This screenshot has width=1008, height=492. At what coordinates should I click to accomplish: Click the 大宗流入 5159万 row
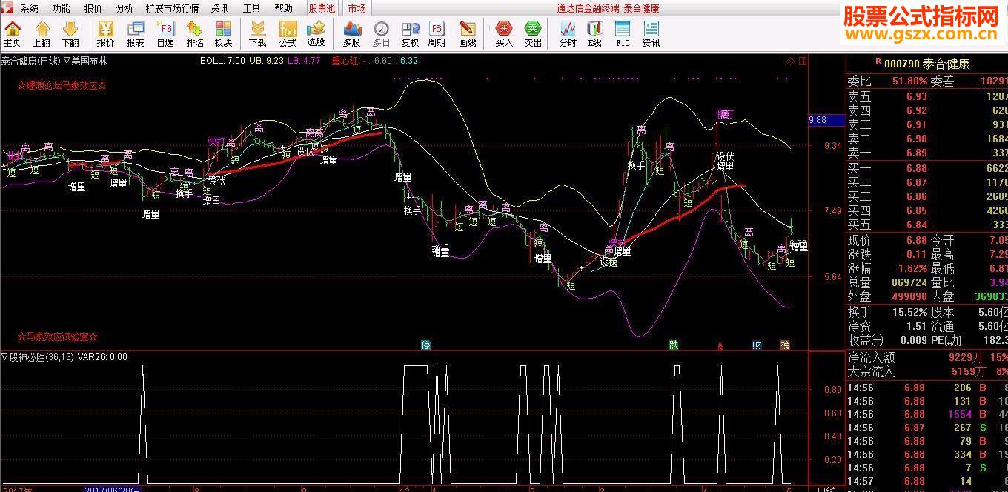[x=927, y=371]
